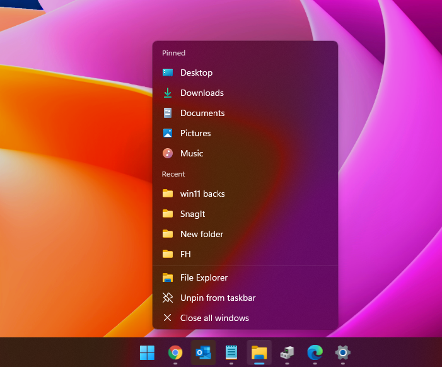Viewport: 442px width, 367px height.
Task: Select Close all windows
Action: (214, 318)
